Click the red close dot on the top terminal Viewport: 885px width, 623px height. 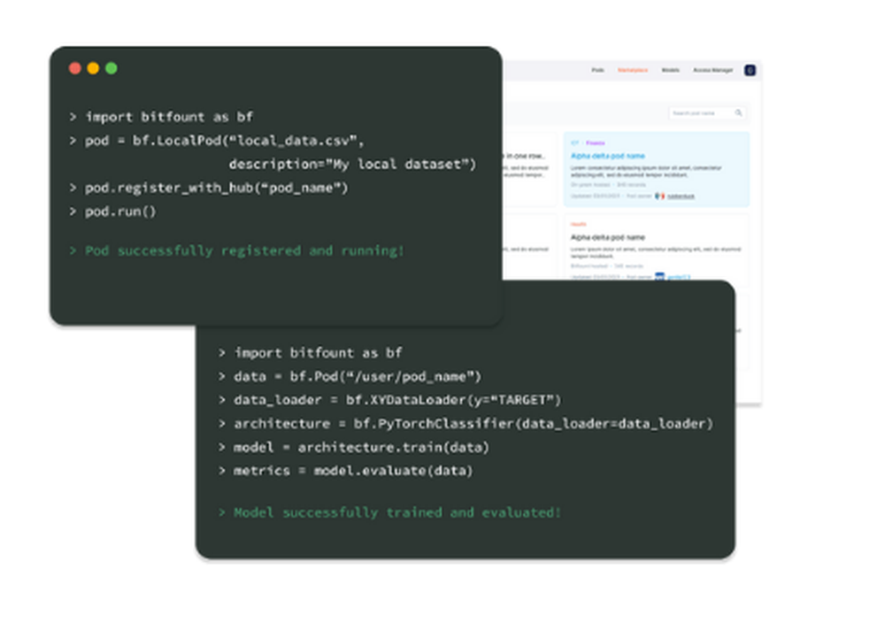click(75, 68)
